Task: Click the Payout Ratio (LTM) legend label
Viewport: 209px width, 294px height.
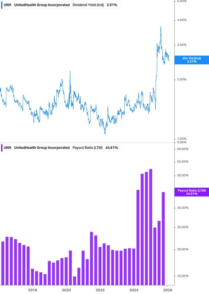Action: (x=87, y=148)
